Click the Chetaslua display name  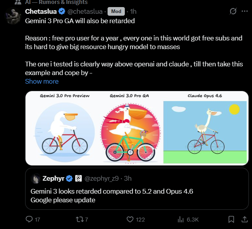(x=41, y=11)
